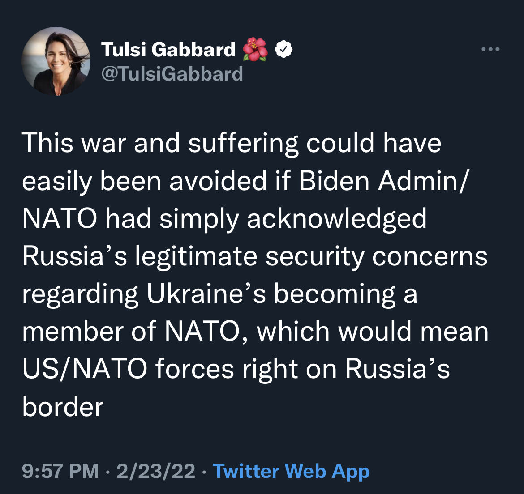Viewport: 524px width, 494px height.
Task: Click the final word "border" in the tweet
Action: click(x=63, y=407)
